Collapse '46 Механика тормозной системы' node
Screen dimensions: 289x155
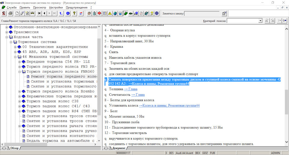point(15,57)
